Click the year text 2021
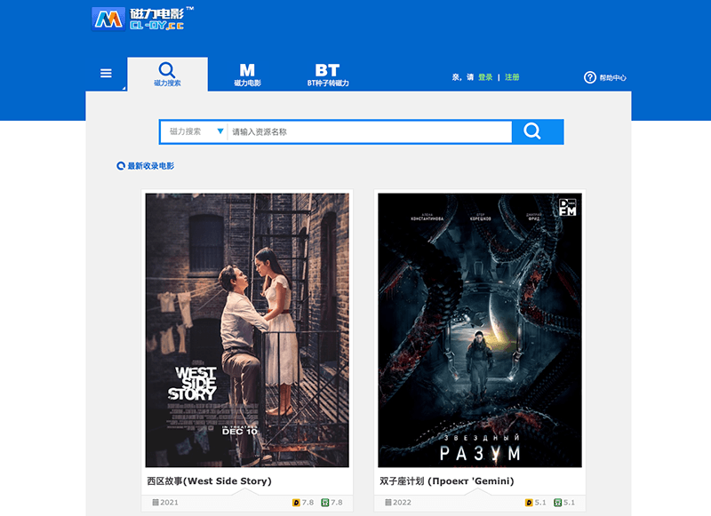711x516 pixels. click(x=169, y=503)
